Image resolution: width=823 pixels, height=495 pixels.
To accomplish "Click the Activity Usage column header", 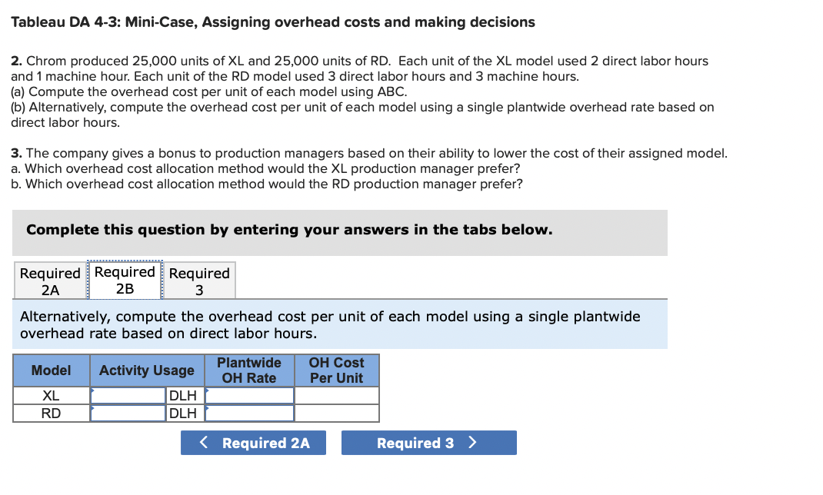I will 146,370.
